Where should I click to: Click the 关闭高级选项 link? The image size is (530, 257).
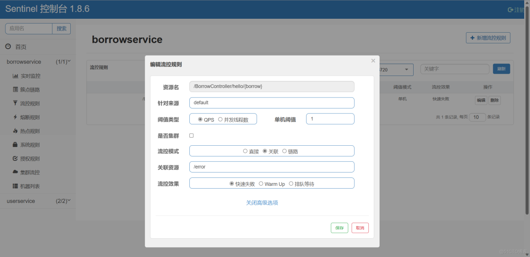coord(262,202)
